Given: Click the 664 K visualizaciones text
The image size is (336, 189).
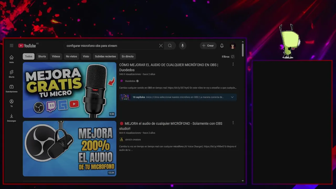Looking at the screenshot, I should (130, 133).
